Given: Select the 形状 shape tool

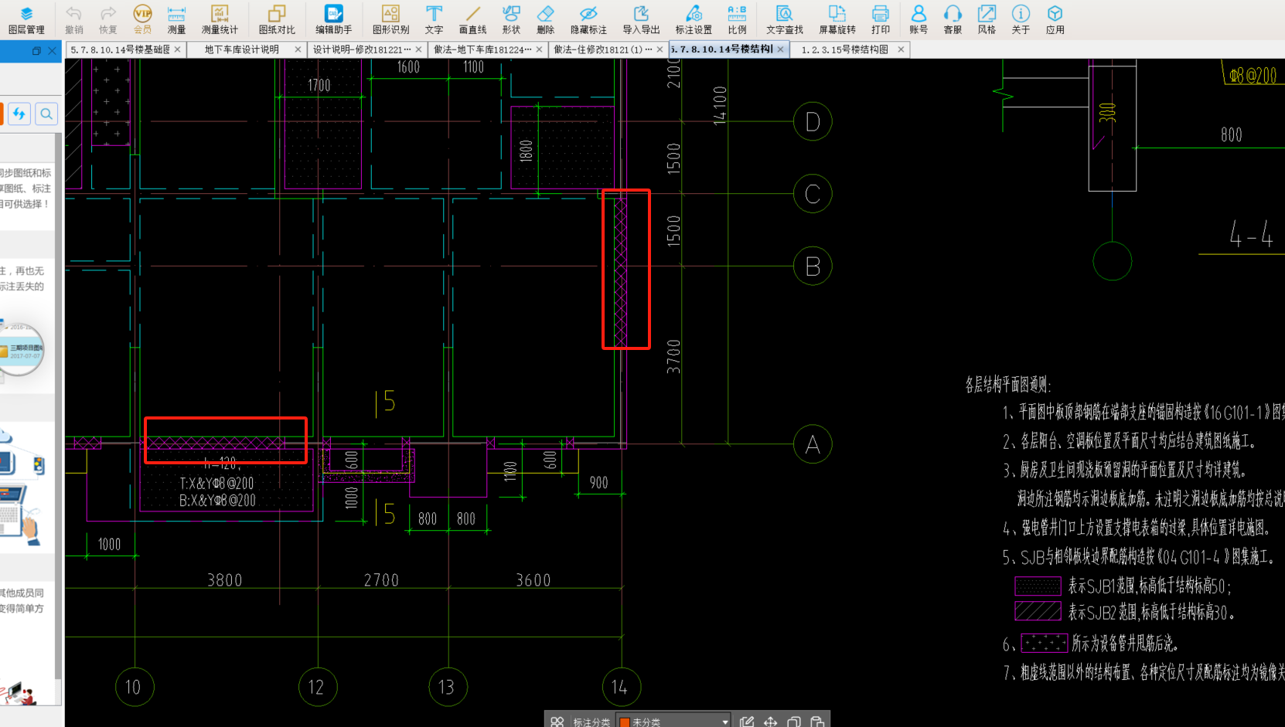Looking at the screenshot, I should click(x=511, y=20).
